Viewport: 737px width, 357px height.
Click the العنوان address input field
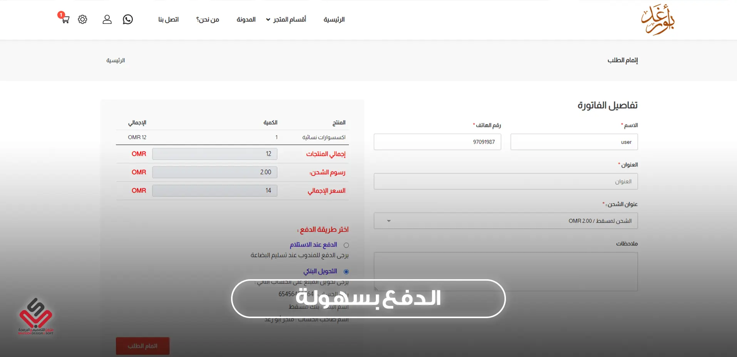pyautogui.click(x=505, y=182)
